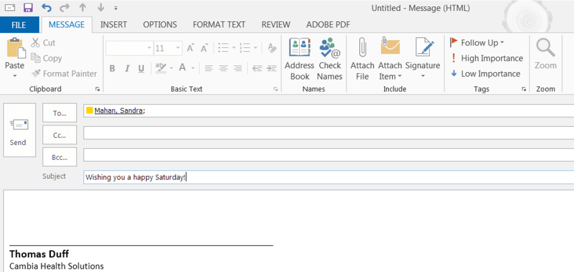The width and height of the screenshot is (574, 272).
Task: Click Format Painter brush
Action: coord(64,73)
